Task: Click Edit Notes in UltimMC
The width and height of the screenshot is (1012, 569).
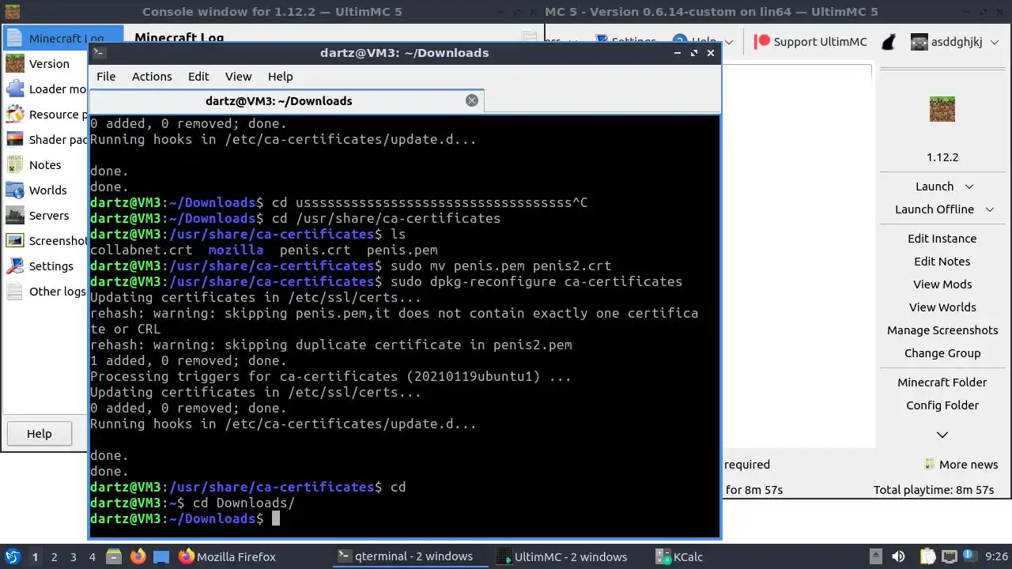Action: (x=942, y=262)
